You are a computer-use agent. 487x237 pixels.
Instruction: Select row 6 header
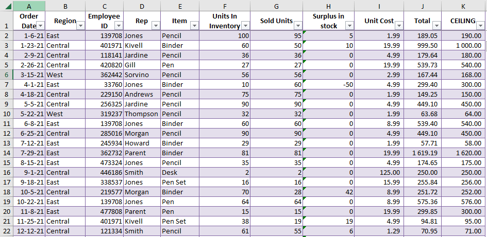(7, 75)
